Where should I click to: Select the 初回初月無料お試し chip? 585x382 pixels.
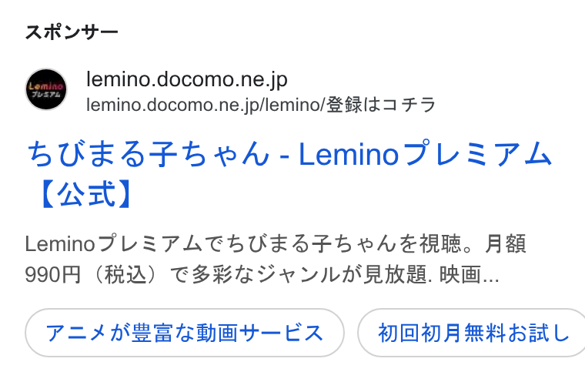click(473, 333)
